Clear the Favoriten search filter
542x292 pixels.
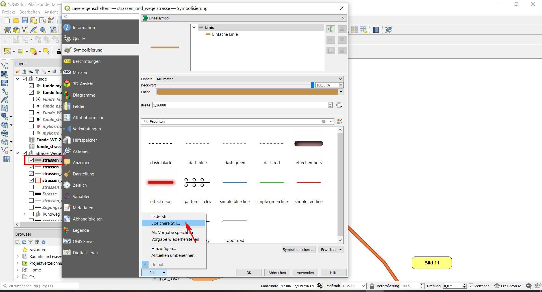click(323, 121)
